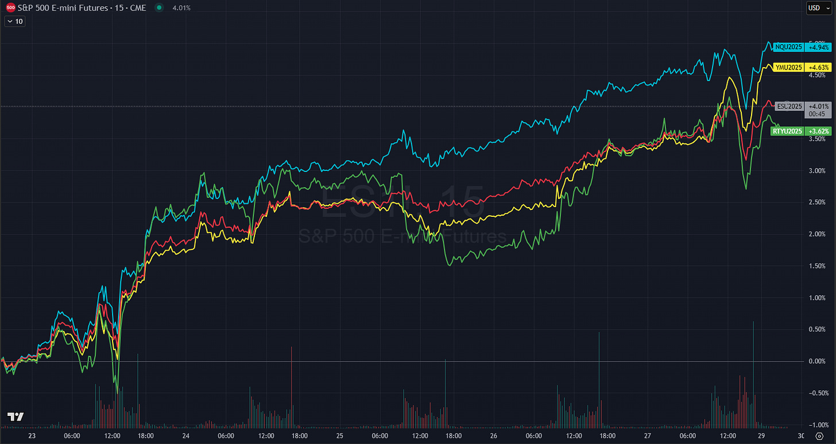Click the 23 date on time axis
This screenshot has height=444, width=836.
click(x=32, y=436)
